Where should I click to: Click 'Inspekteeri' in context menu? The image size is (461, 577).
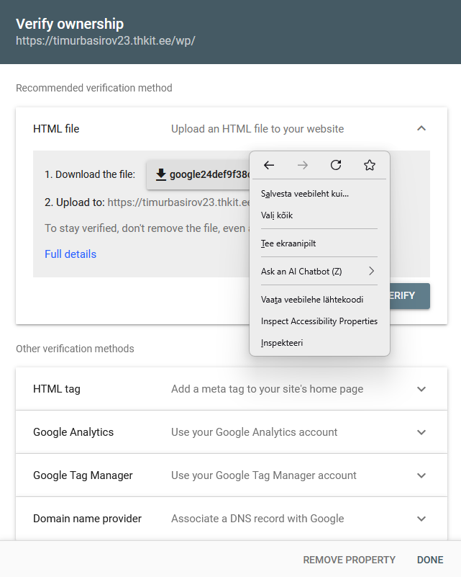282,343
